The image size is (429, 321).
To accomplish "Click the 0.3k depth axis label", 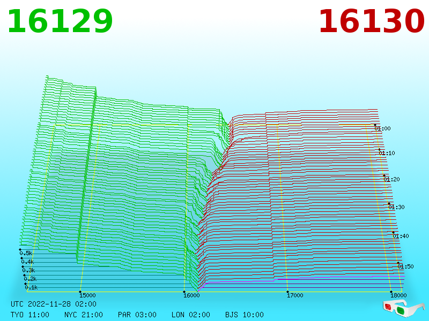I will (x=29, y=270).
